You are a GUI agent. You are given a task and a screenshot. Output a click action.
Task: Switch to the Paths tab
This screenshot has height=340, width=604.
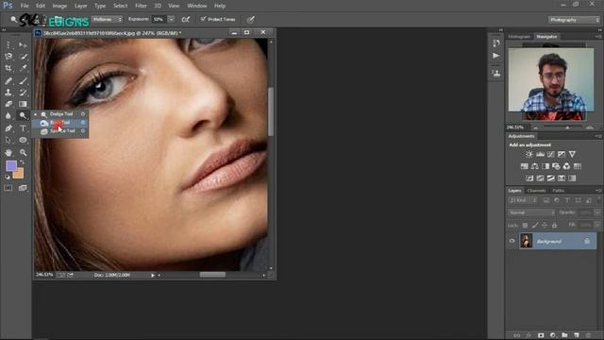tap(558, 191)
